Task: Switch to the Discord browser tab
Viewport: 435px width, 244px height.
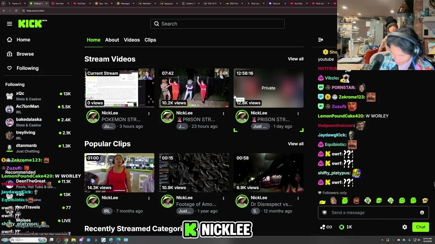Action: click(276, 3)
